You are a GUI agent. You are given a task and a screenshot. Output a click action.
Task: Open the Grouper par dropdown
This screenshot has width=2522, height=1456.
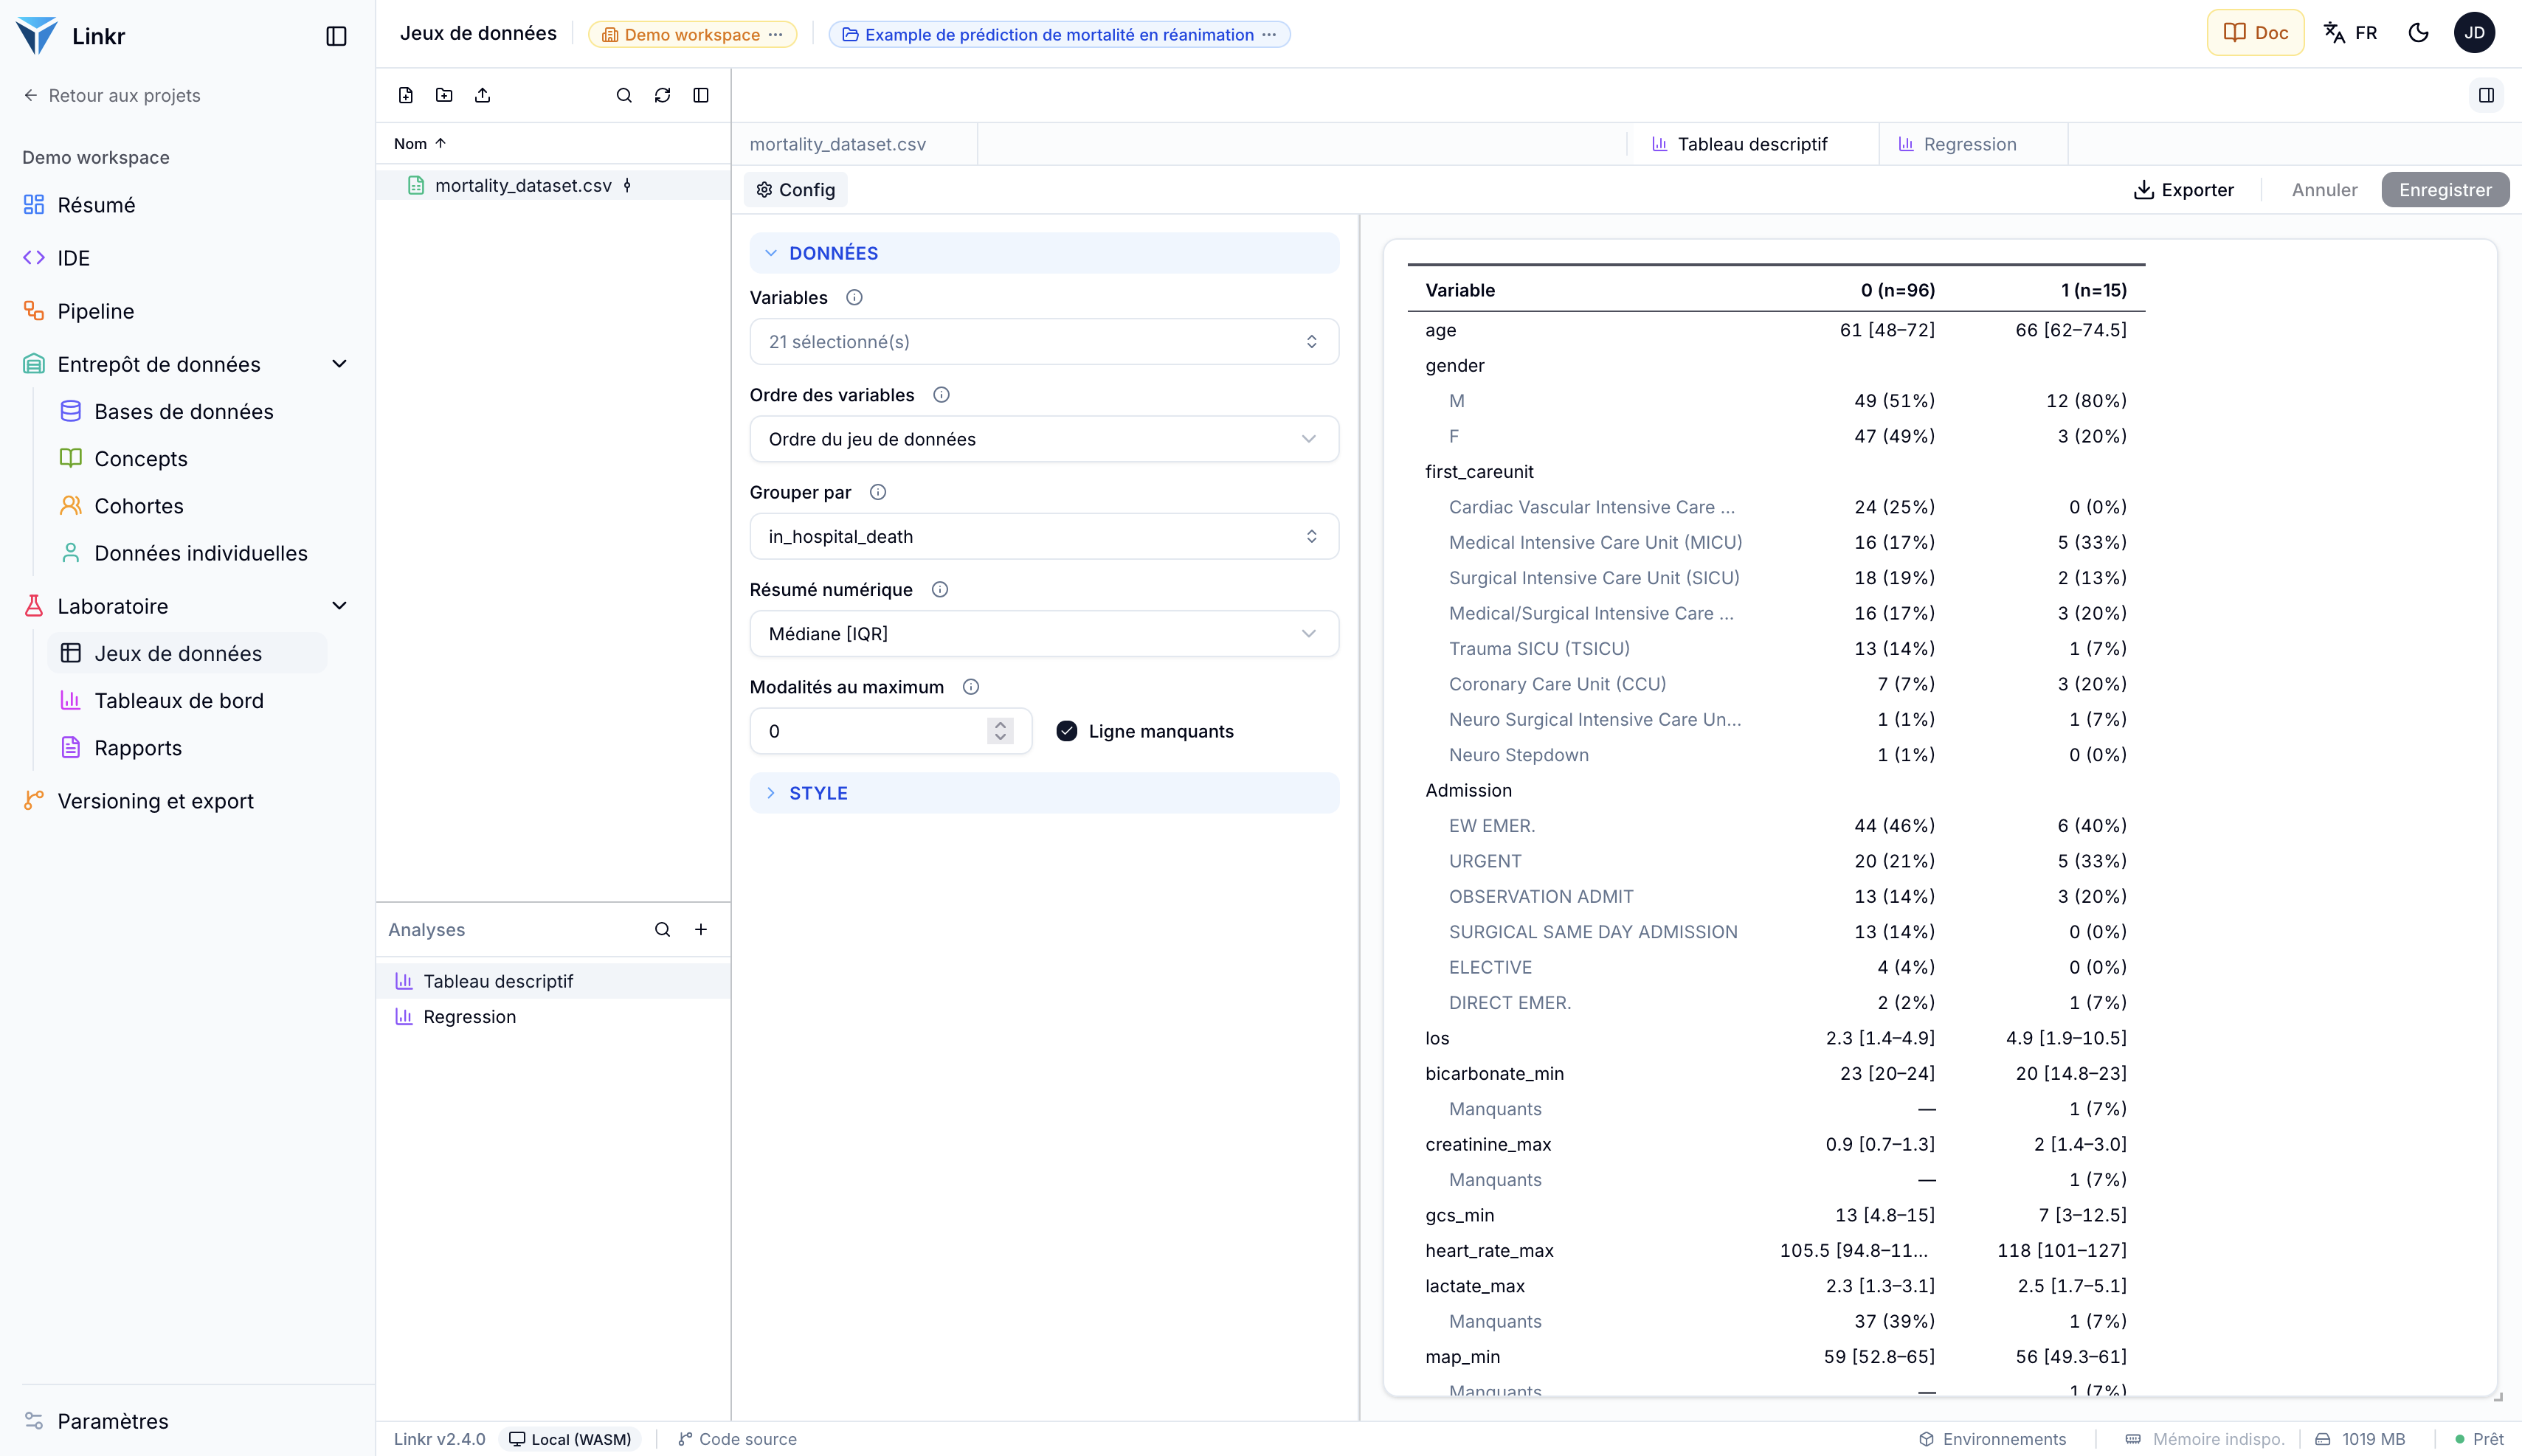(1043, 536)
